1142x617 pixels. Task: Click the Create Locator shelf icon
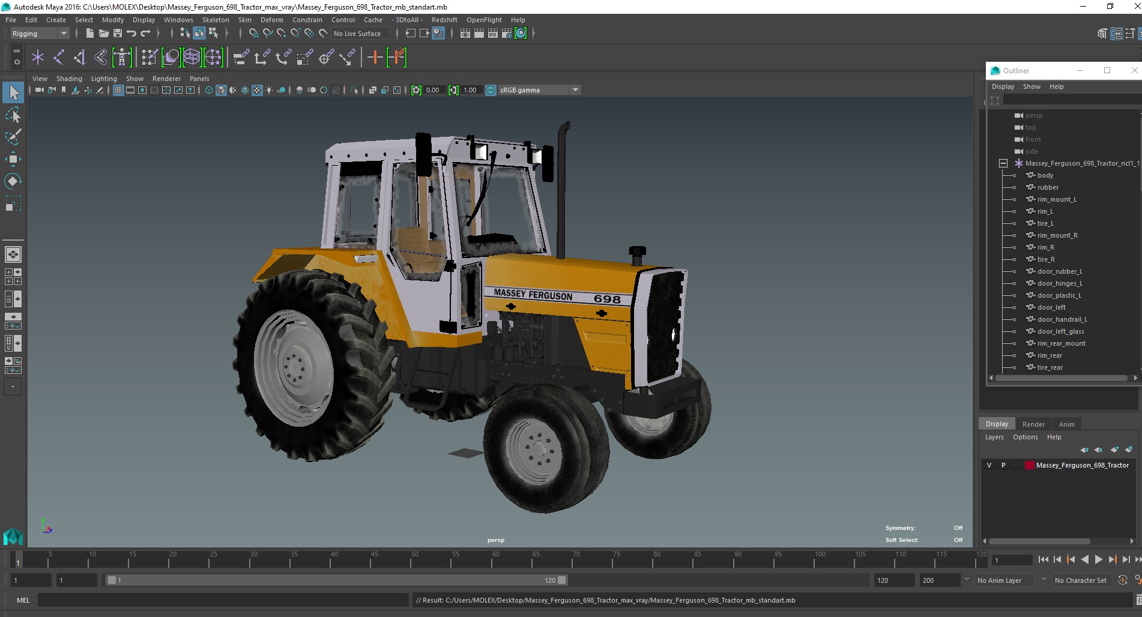tap(38, 58)
